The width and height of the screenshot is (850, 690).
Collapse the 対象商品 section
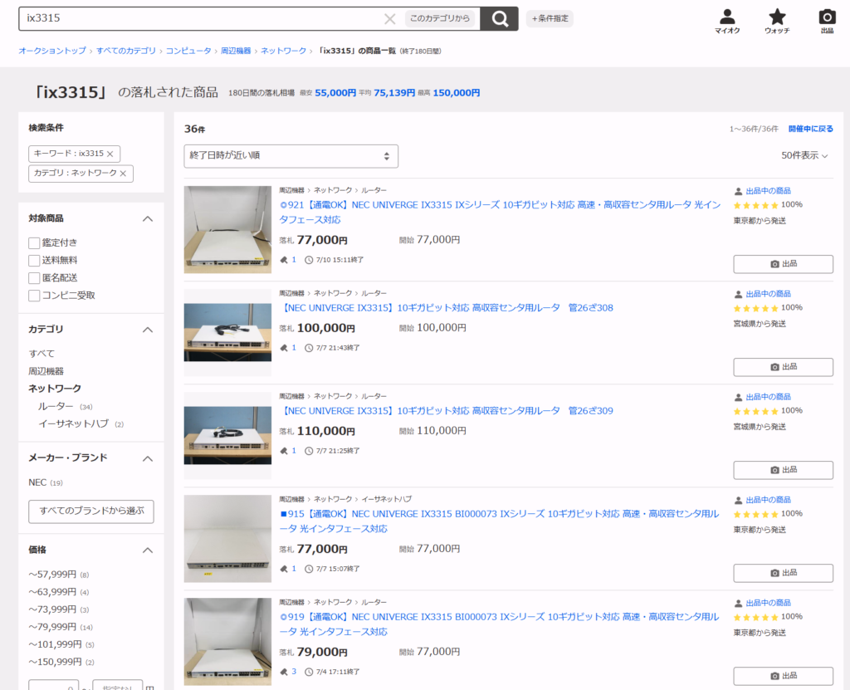148,218
